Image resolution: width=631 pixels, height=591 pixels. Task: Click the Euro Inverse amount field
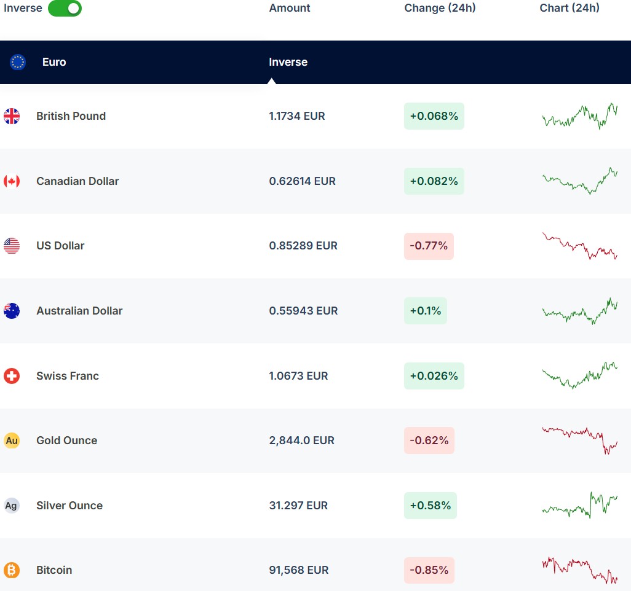(x=288, y=62)
